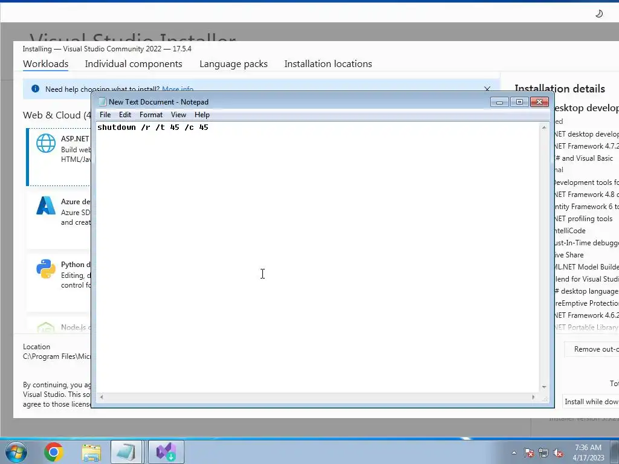This screenshot has height=464, width=619.
Task: Click 'Installation details' heading
Action: [560, 89]
